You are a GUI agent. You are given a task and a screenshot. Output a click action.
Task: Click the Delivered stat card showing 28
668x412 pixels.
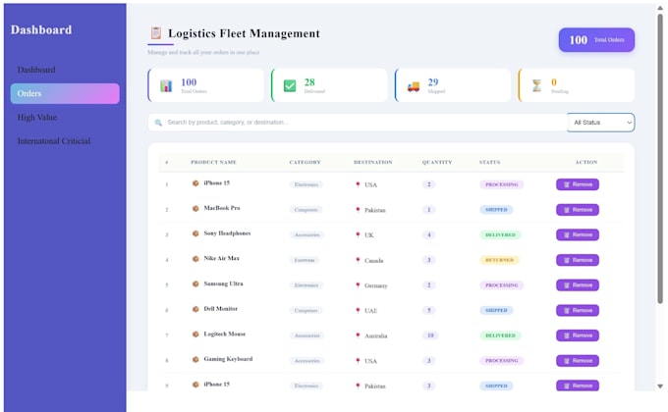tap(329, 85)
